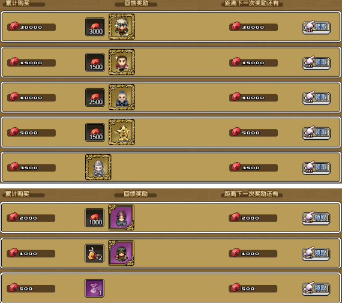This screenshot has height=303, width=342.
Task: Click the 1000 gems reward icon
Action: [94, 218]
